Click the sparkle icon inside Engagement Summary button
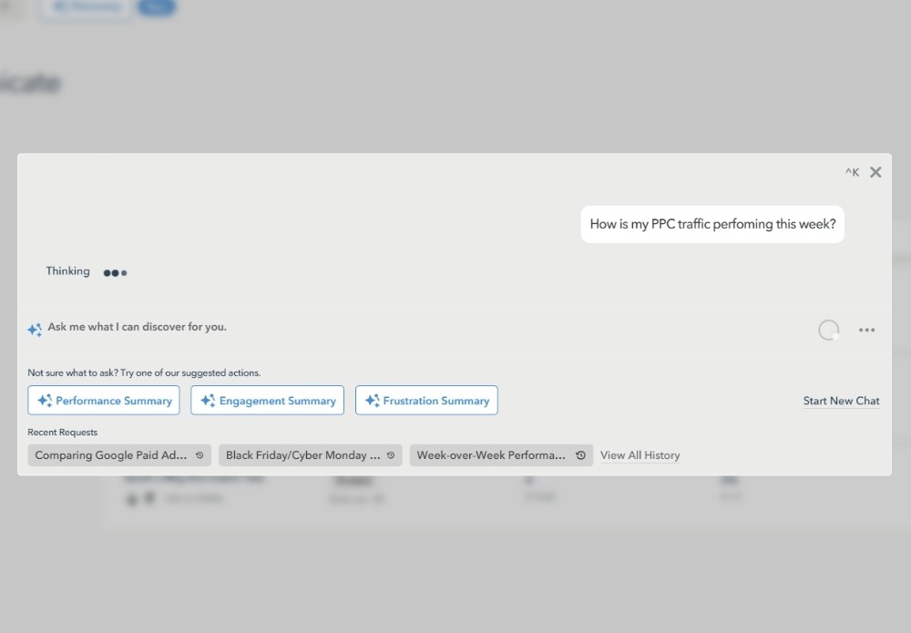 (x=208, y=400)
